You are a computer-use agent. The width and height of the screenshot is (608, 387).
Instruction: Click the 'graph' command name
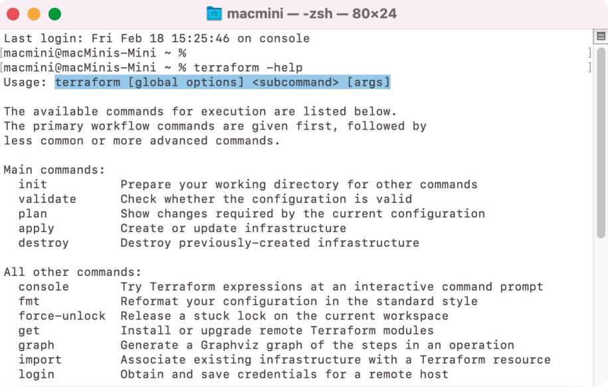click(x=37, y=346)
